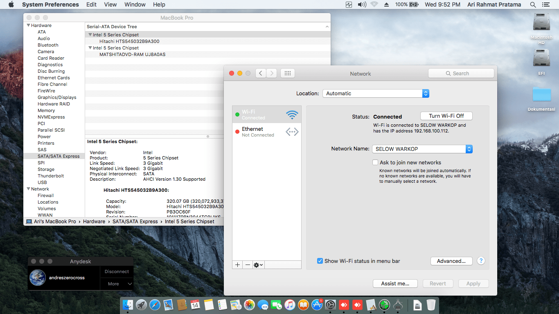The height and width of the screenshot is (314, 559).
Task: Open App Store icon with badge
Action: tap(317, 305)
